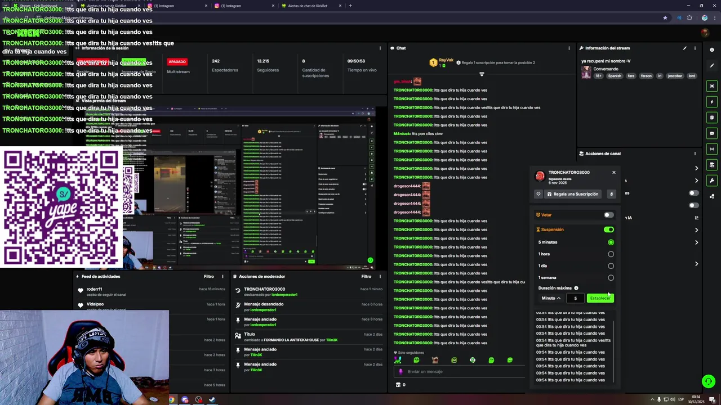Click pencil icon in right sidebar
Viewport: 721px width, 405px height.
[712, 66]
